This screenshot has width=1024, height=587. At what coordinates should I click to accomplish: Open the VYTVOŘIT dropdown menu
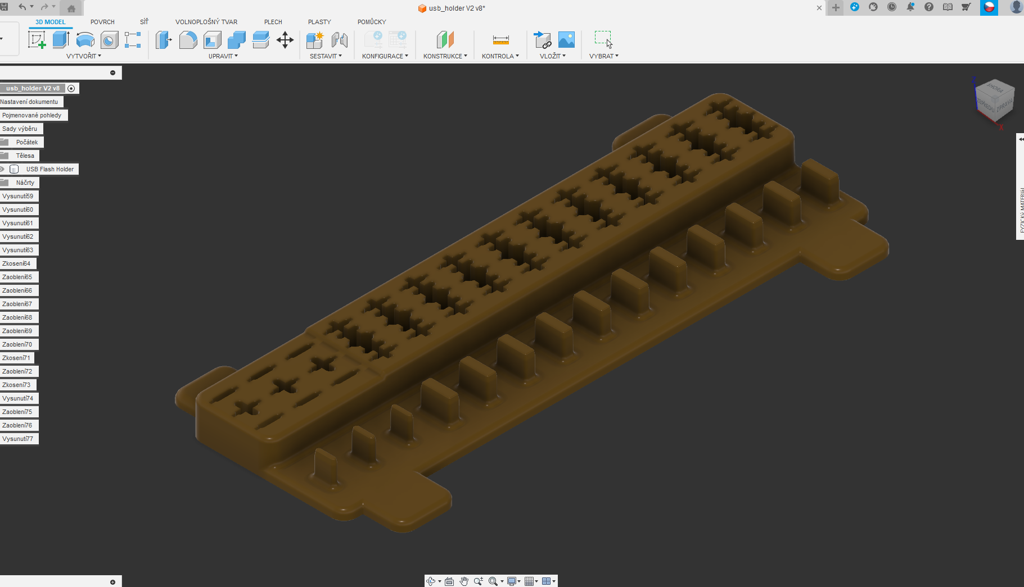[84, 56]
